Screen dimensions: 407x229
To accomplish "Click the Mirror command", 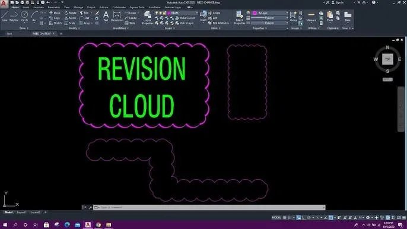I will [x=71, y=18].
